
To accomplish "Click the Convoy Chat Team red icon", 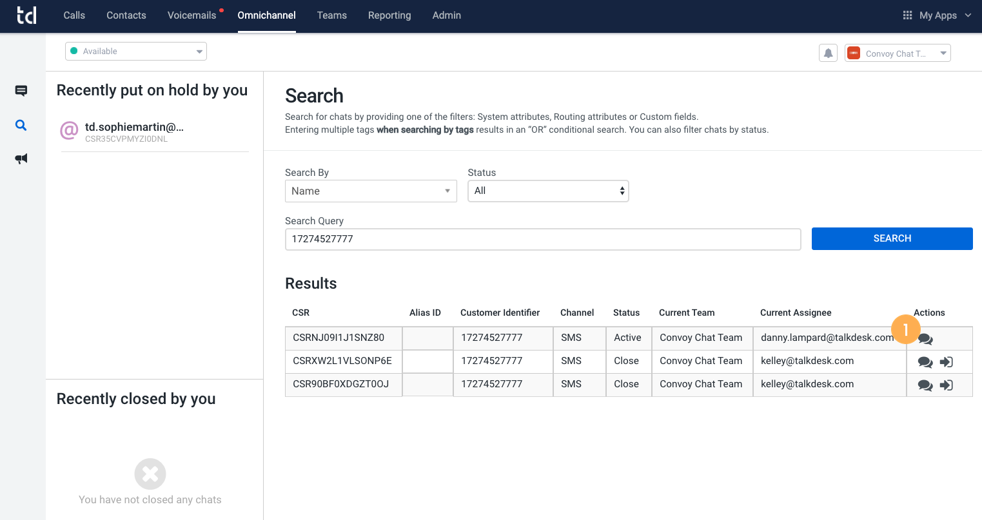I will 854,53.
